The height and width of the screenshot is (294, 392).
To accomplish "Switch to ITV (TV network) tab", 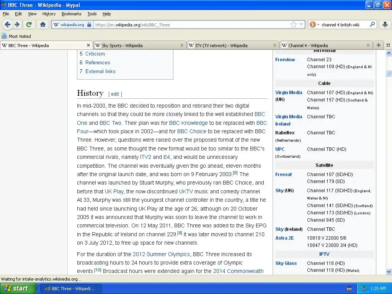I will (x=233, y=45).
